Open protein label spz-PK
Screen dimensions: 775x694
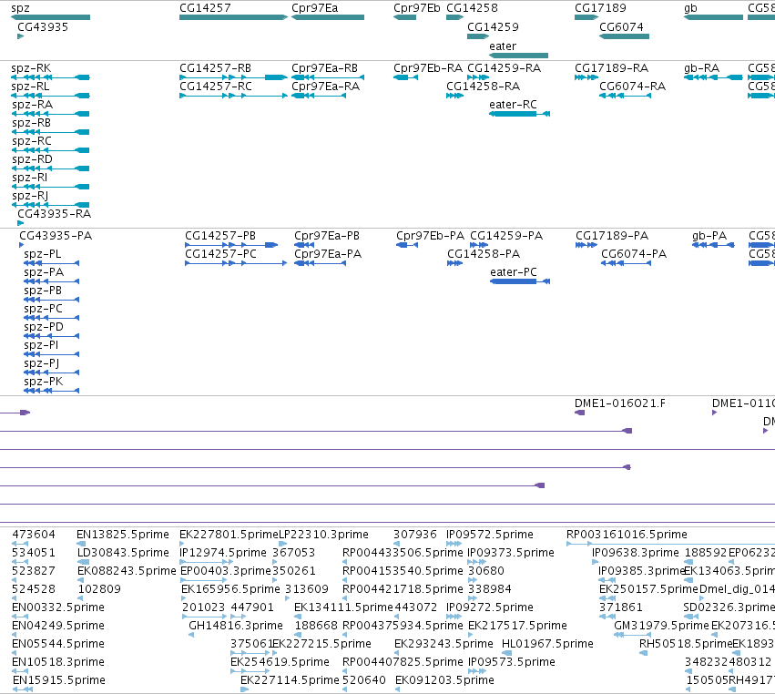click(x=44, y=382)
